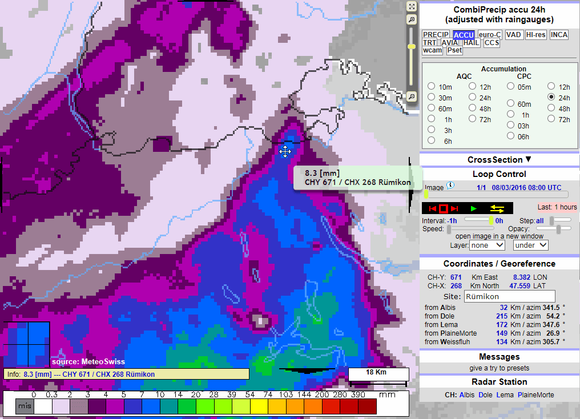
Task: Skip to the last frame of loop
Action: 455,208
